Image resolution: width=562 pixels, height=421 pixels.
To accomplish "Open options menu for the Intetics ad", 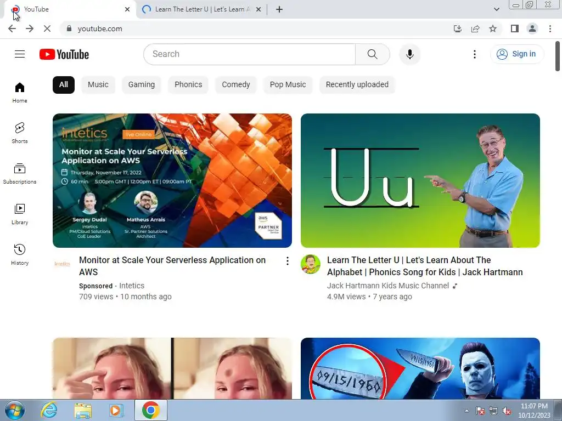I will tap(287, 261).
